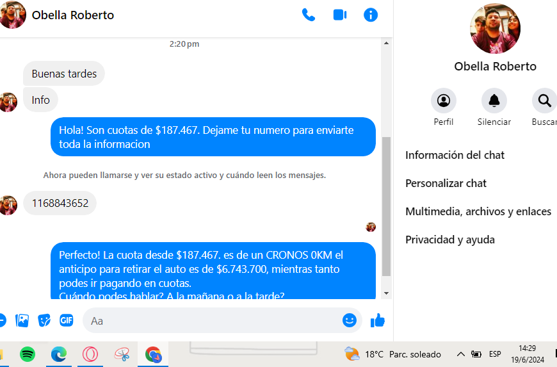This screenshot has height=367, width=557.
Task: Click the chat scrollbar up arrow
Action: 386,43
